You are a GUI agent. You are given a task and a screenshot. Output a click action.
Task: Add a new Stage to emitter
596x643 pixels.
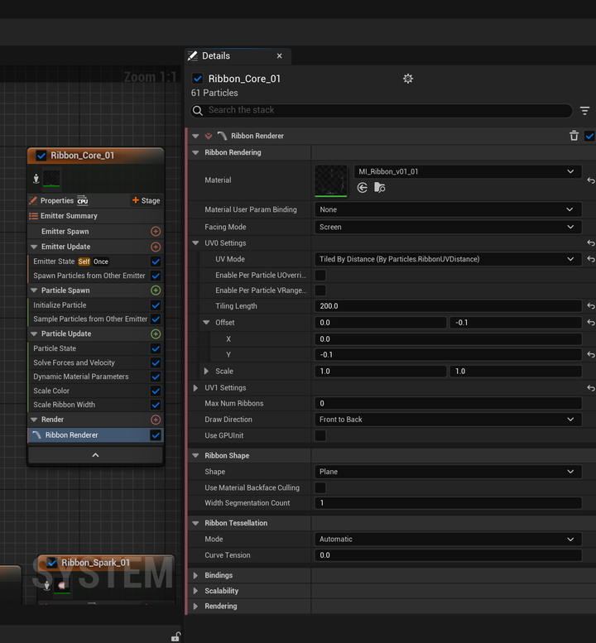pos(146,200)
